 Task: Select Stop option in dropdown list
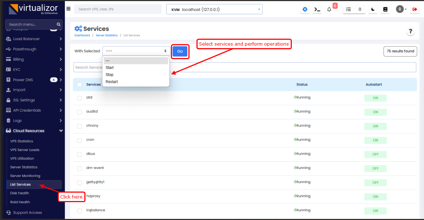click(x=110, y=75)
